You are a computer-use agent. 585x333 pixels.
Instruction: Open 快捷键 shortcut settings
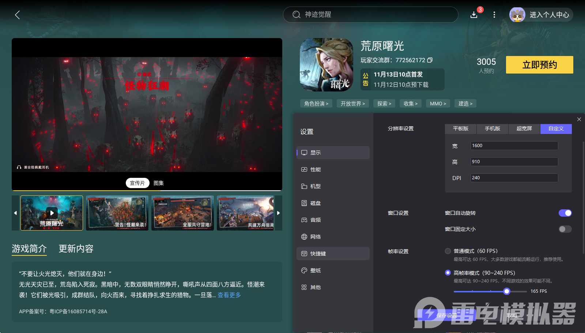[333, 254]
